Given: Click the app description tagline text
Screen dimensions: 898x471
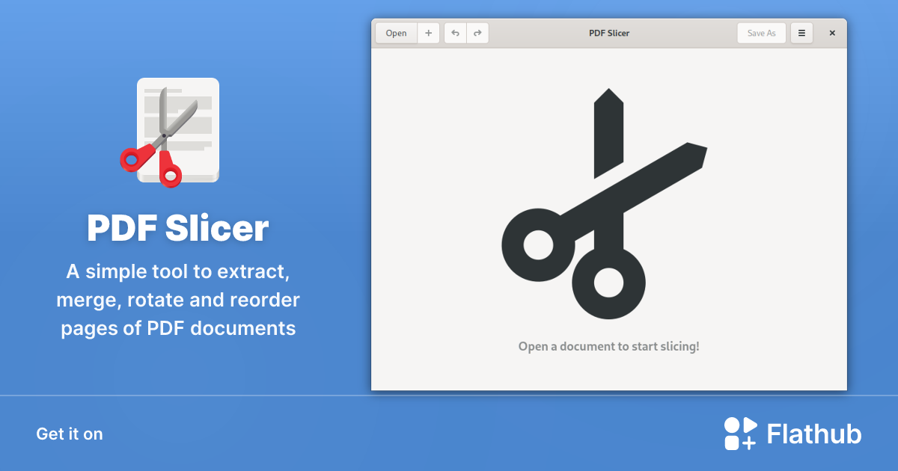Looking at the screenshot, I should (x=177, y=300).
